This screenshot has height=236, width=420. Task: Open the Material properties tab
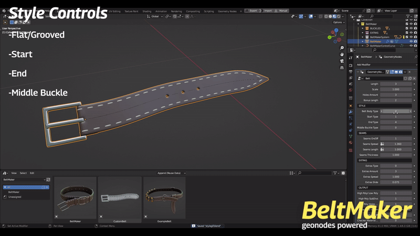[351, 143]
